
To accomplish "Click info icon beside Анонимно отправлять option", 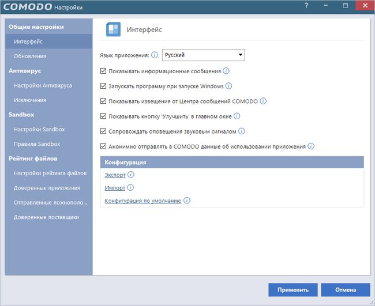I will (311, 146).
